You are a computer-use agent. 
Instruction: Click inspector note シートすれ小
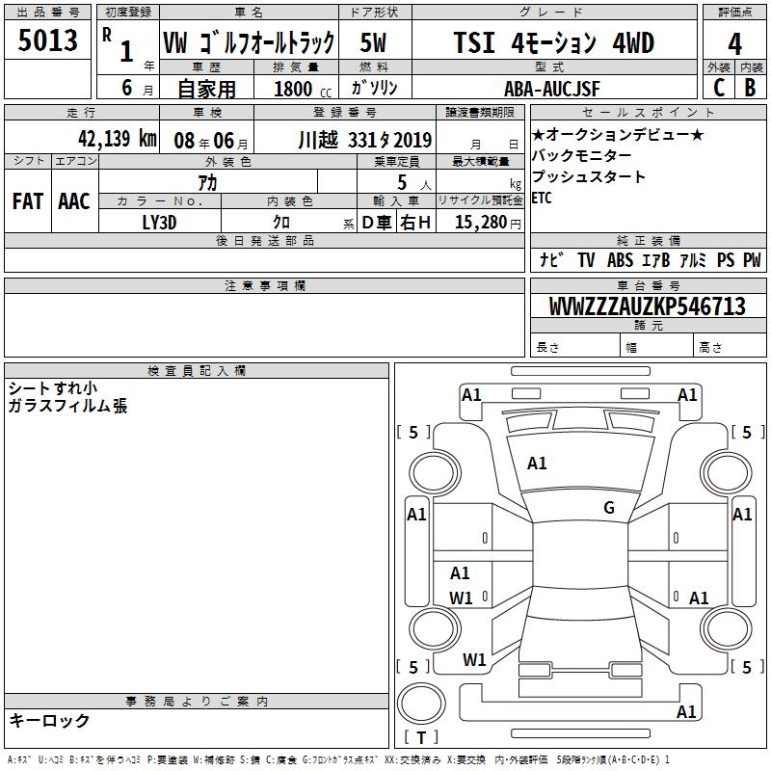click(53, 388)
